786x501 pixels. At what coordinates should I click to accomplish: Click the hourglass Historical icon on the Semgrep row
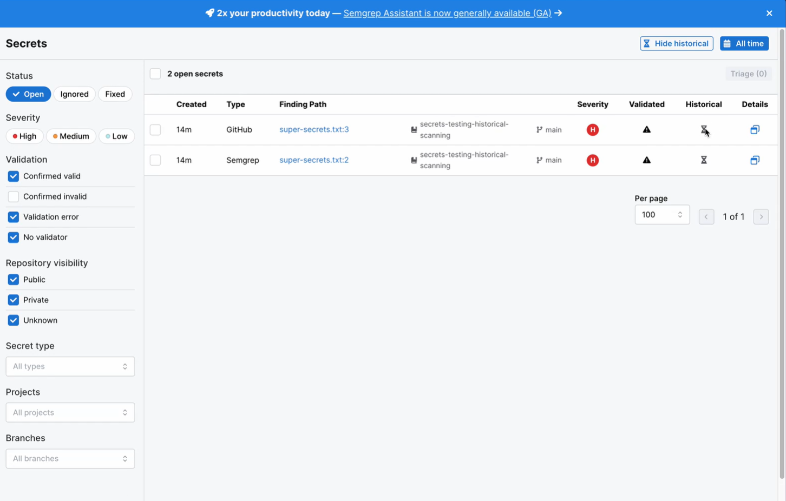click(x=703, y=160)
